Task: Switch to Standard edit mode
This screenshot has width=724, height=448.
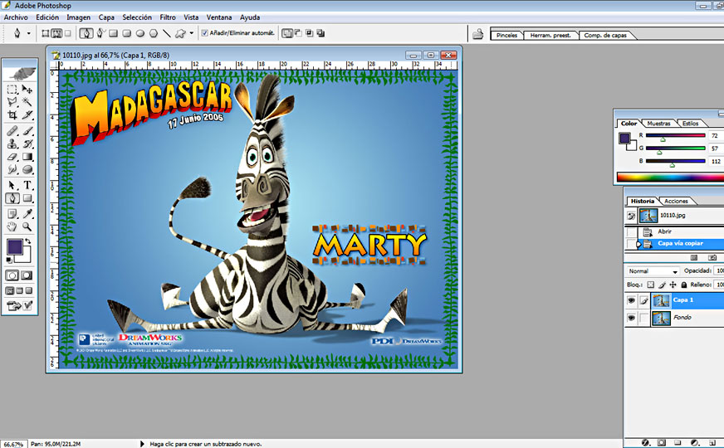Action: point(12,275)
